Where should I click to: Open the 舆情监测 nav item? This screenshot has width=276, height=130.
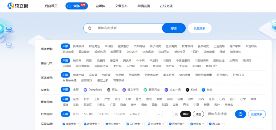point(144,6)
